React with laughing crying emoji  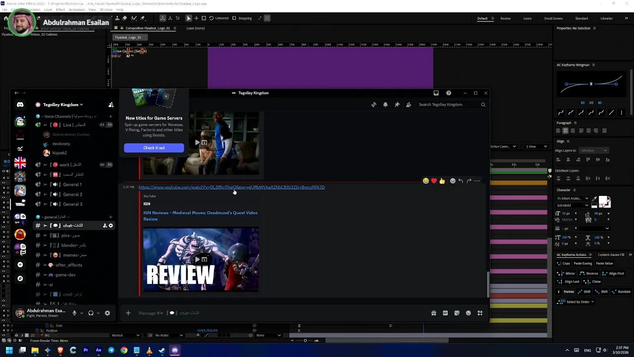(x=425, y=181)
